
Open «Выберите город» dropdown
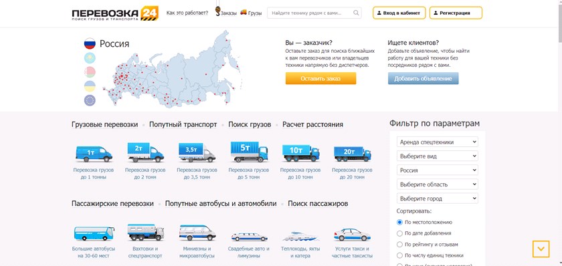pyautogui.click(x=438, y=198)
